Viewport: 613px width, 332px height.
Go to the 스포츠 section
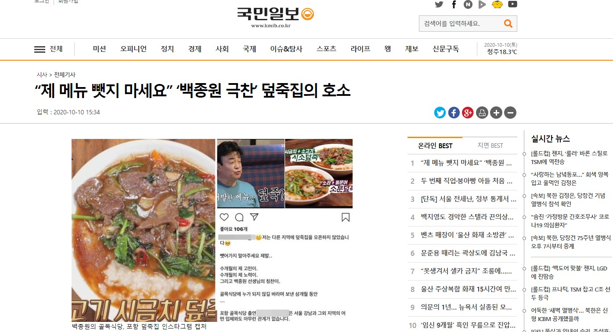point(326,49)
